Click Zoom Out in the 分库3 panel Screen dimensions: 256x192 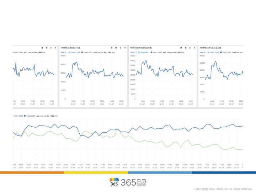(x=143, y=52)
